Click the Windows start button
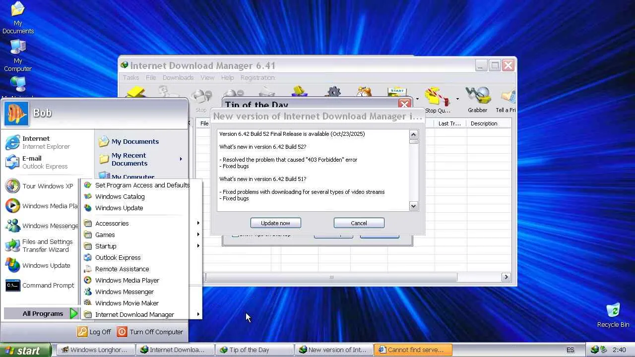The width and height of the screenshot is (635, 357). pos(25,350)
